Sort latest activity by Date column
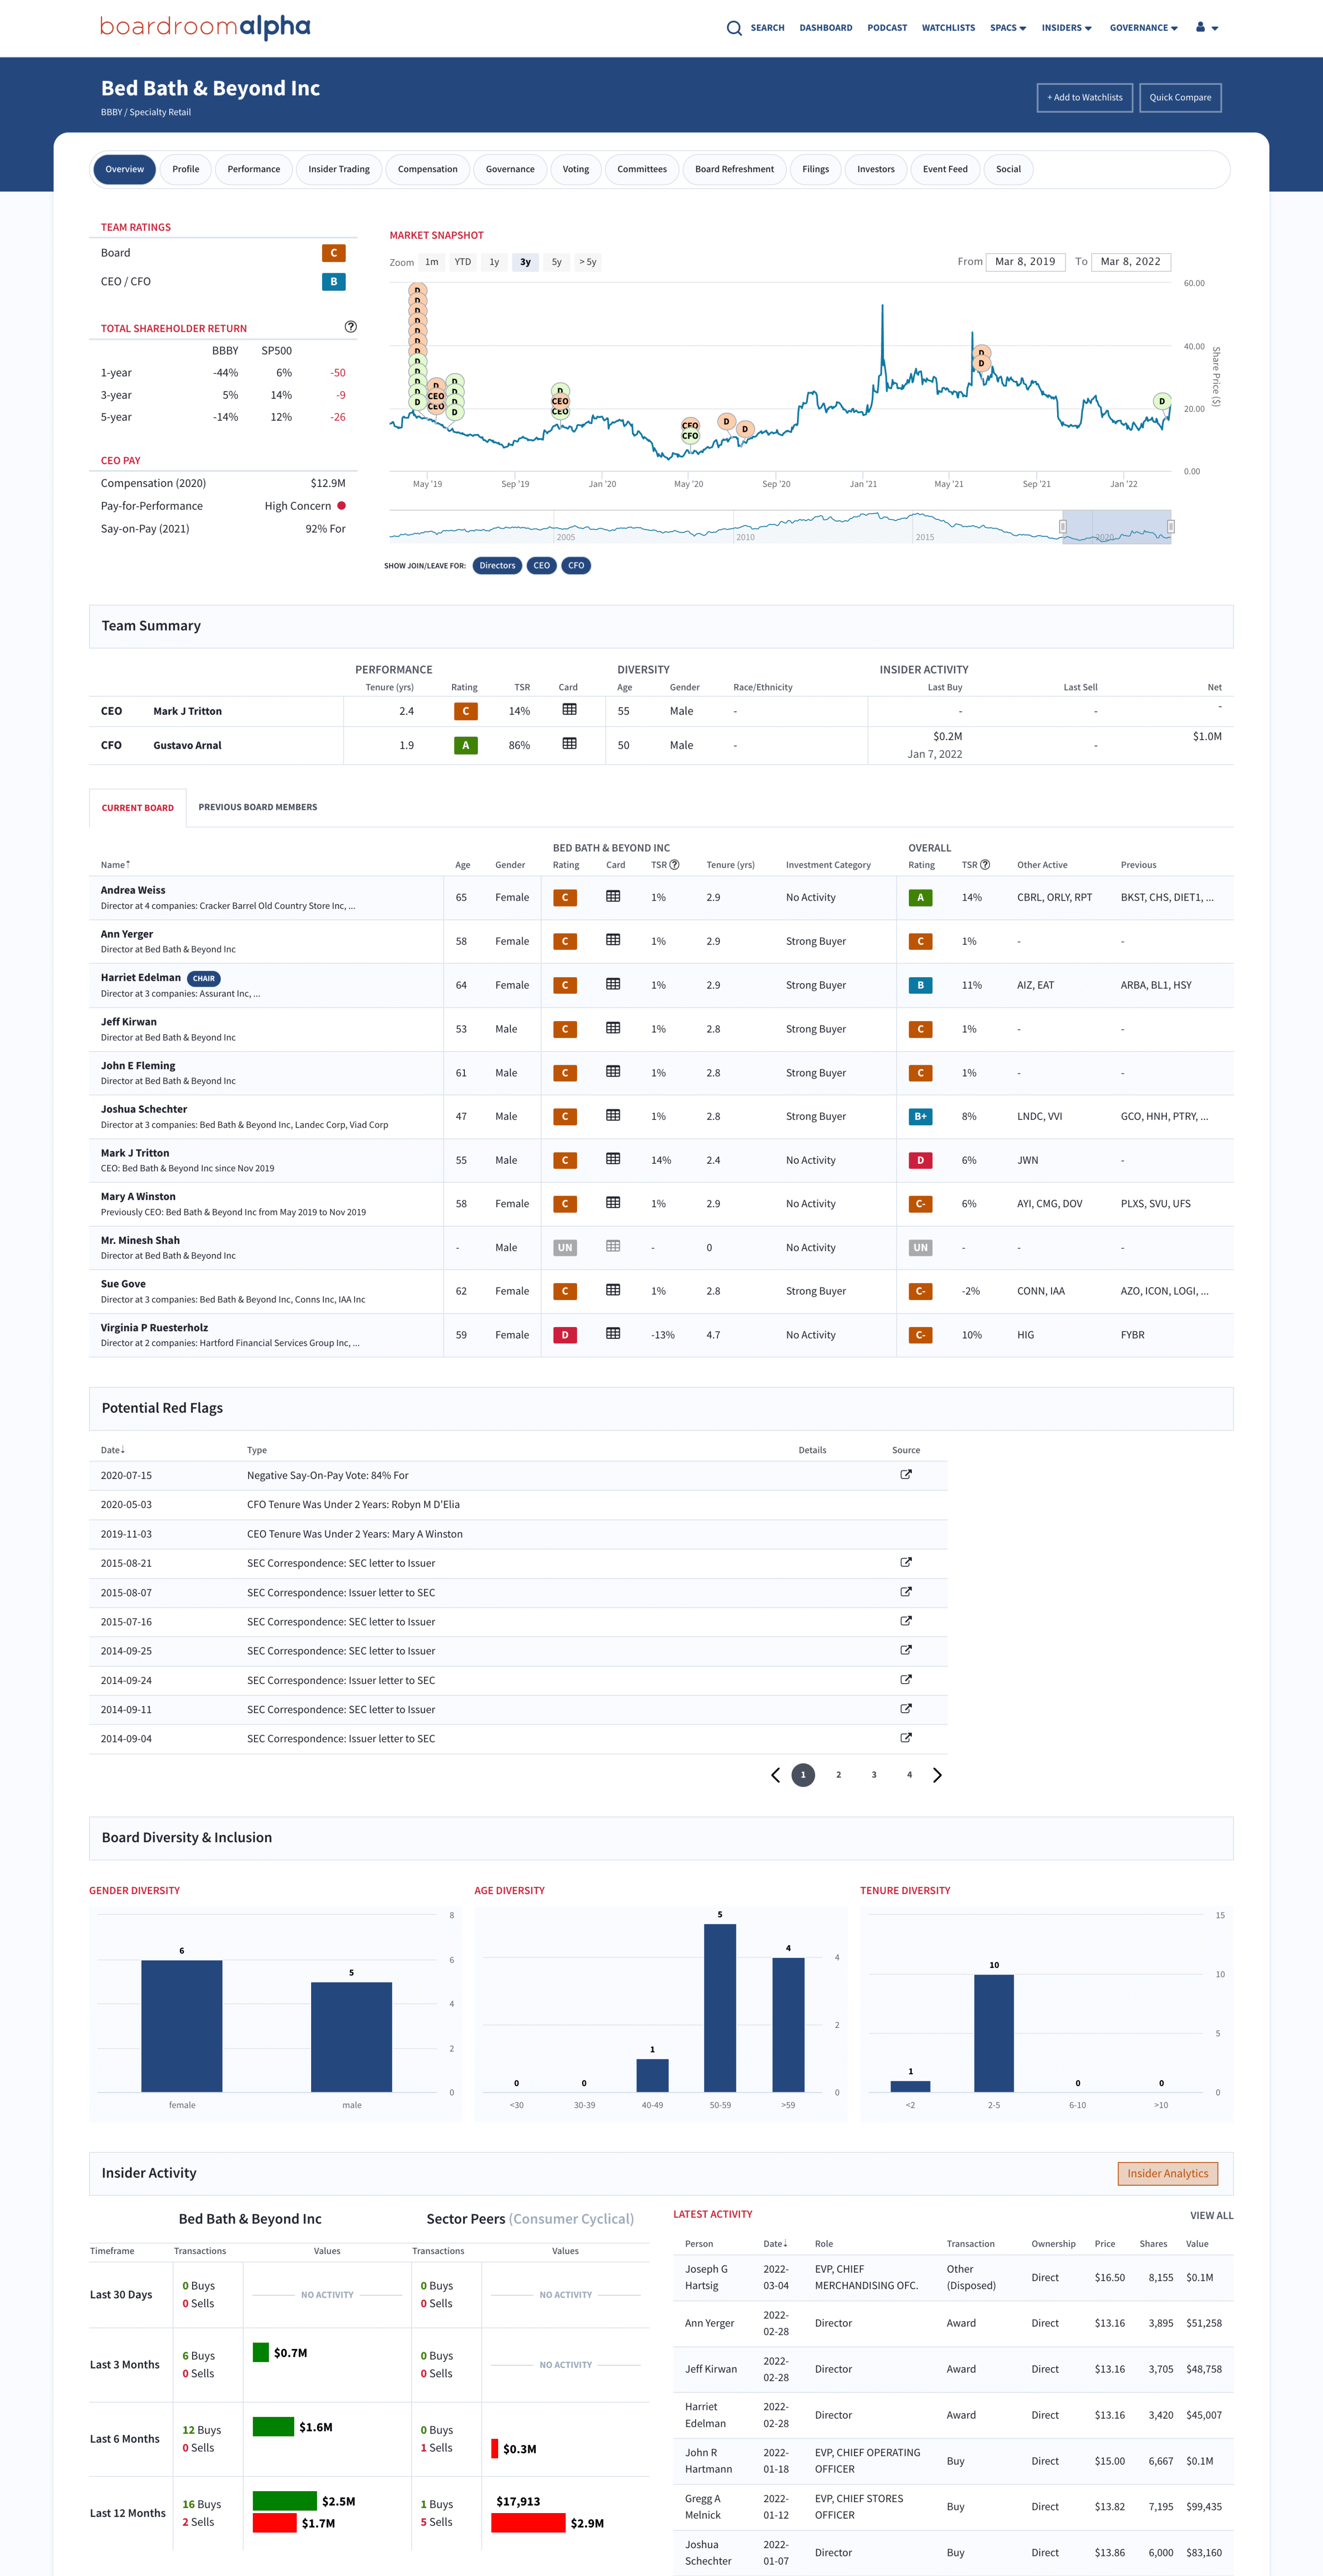This screenshot has width=1323, height=2576. (776, 2244)
